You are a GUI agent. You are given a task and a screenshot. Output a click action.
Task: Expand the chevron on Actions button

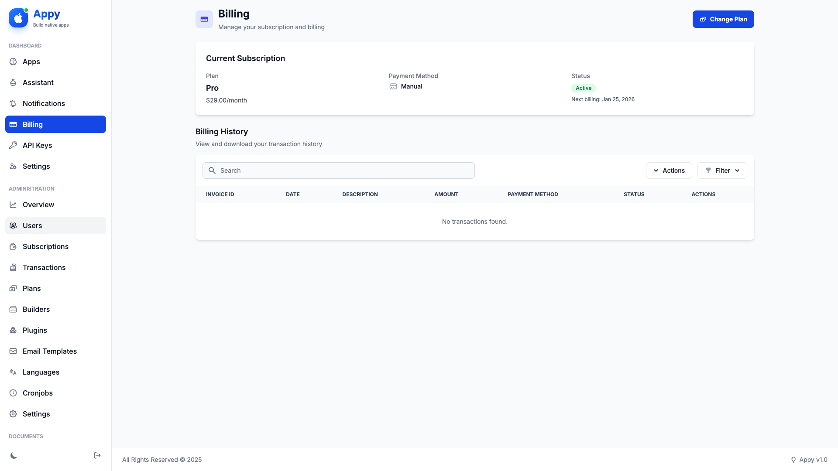(x=655, y=171)
